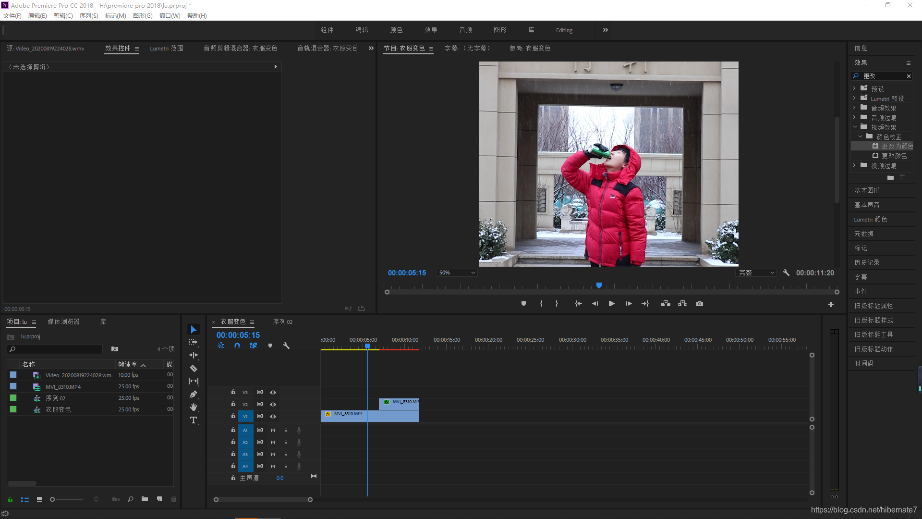Image resolution: width=922 pixels, height=519 pixels.
Task: Clear the effects search field X
Action: 909,76
